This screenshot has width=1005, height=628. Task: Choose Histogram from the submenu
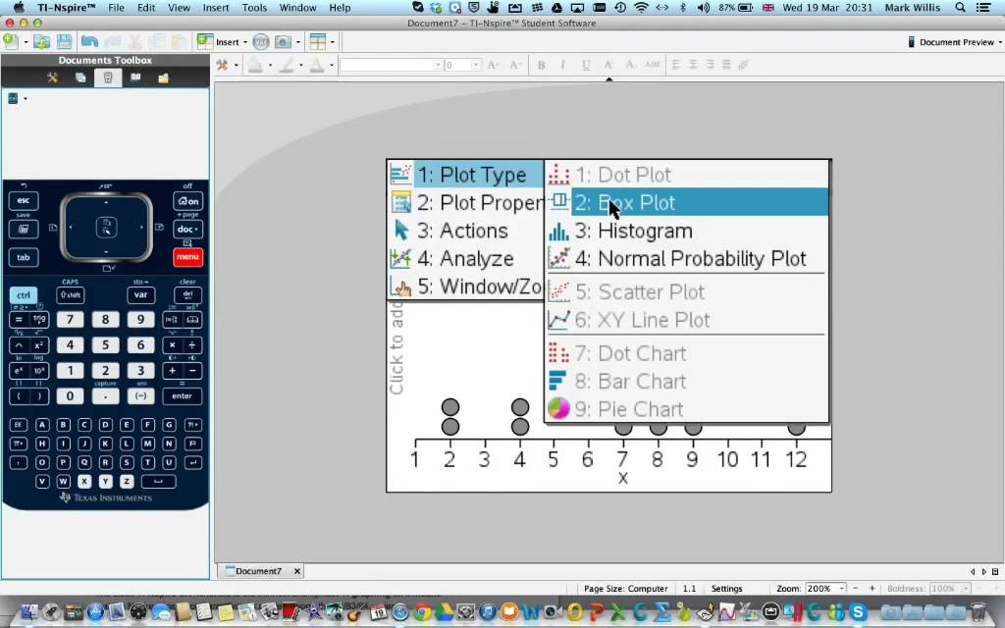[686, 231]
